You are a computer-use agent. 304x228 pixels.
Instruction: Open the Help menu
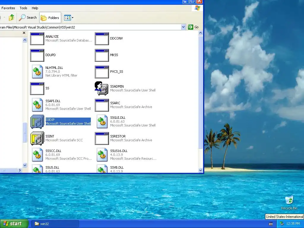(35, 8)
